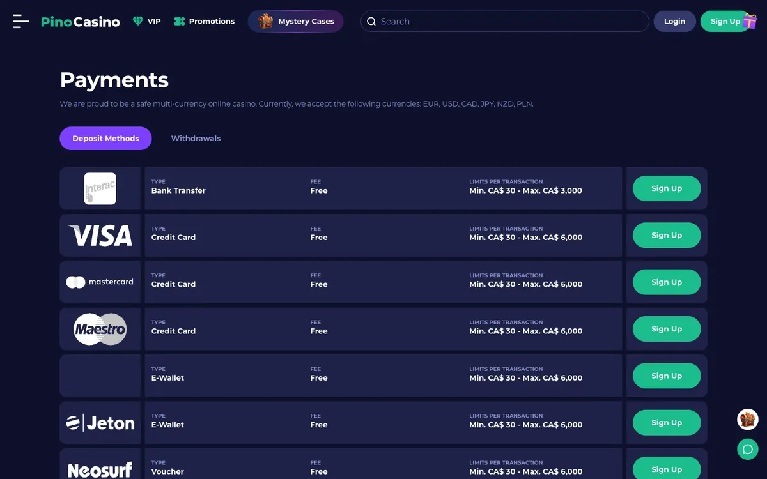Click the VISA payment logo
Viewport: 767px width, 479px height.
[x=100, y=236]
